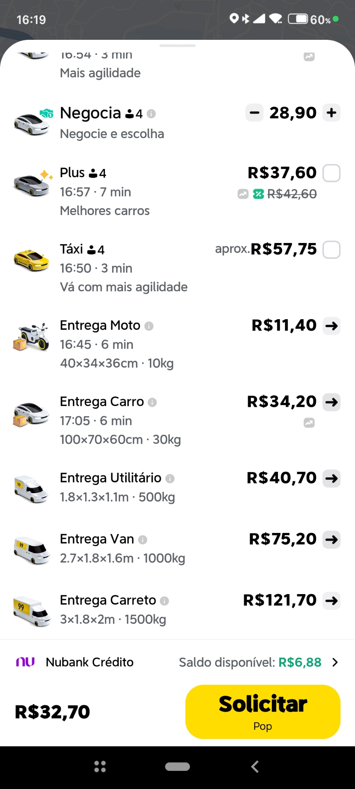Tap the dynamic-price icon under the R$34,20 price
The height and width of the screenshot is (789, 355).
point(309,423)
